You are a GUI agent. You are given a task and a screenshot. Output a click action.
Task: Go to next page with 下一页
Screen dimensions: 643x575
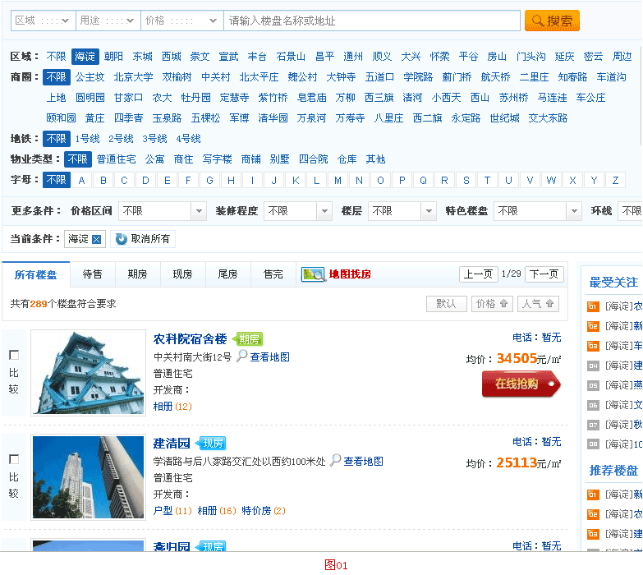point(544,274)
